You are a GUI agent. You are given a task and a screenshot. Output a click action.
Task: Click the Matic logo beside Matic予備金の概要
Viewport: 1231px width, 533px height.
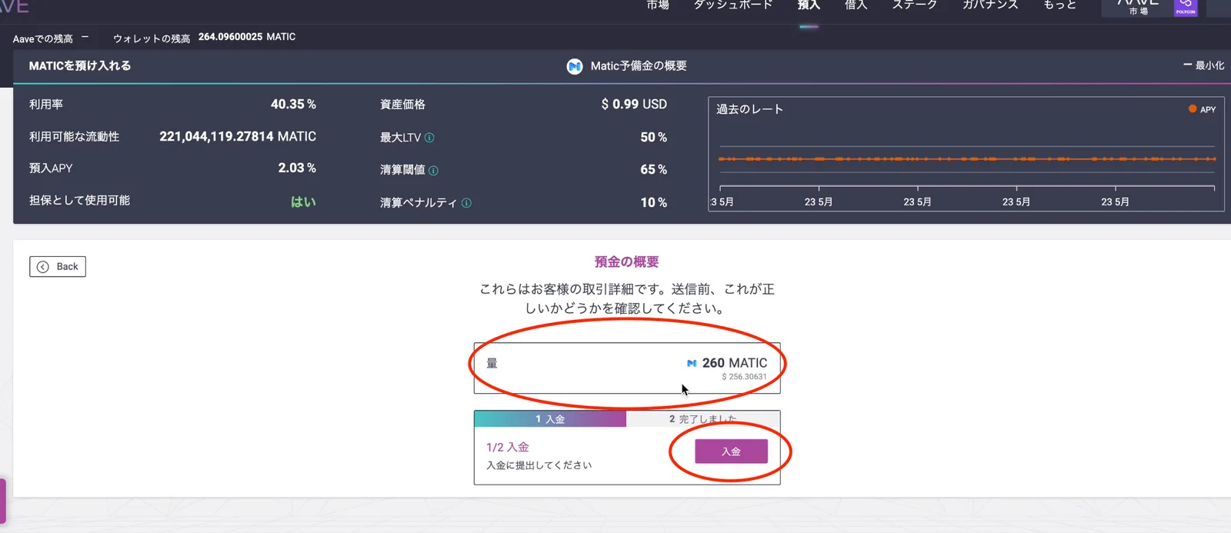click(575, 66)
